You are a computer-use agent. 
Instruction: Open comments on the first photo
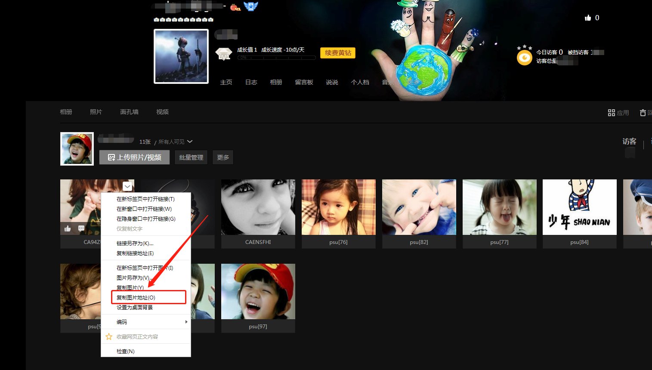[81, 228]
